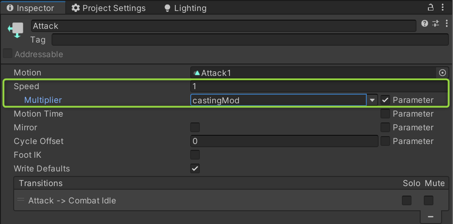Click the preset sliders icon

(x=435, y=24)
